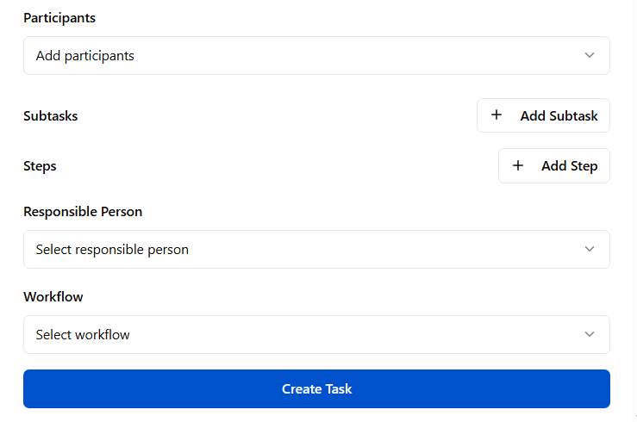
Task: Click the Subtasks section label
Action: (50, 115)
